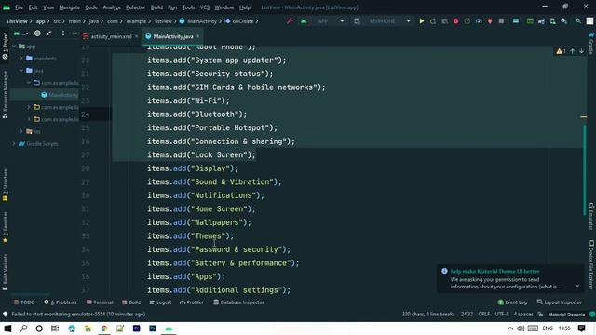Click the Make Project hammer icon
The width and height of the screenshot is (596, 335).
[x=290, y=21]
